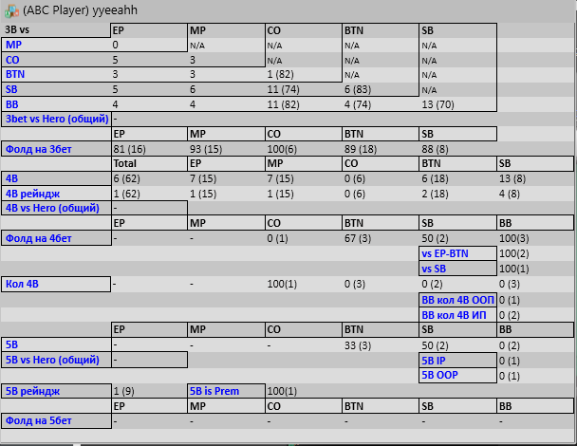Click the blue BTN row label

[15, 74]
